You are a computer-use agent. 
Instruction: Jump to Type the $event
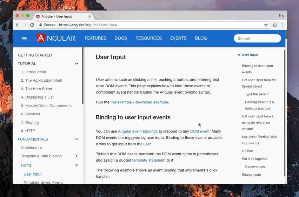257,94
